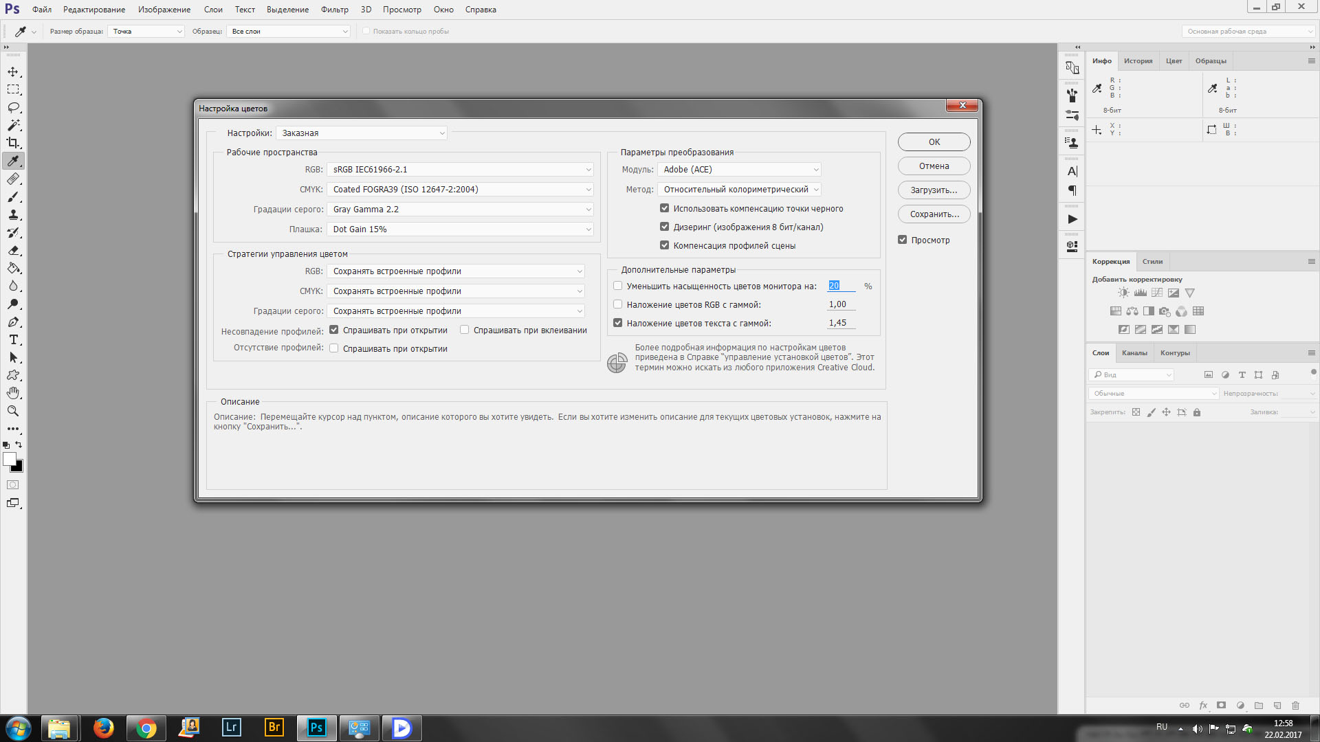This screenshot has height=742, width=1320.
Task: Confirm the dialog with OK
Action: (934, 142)
